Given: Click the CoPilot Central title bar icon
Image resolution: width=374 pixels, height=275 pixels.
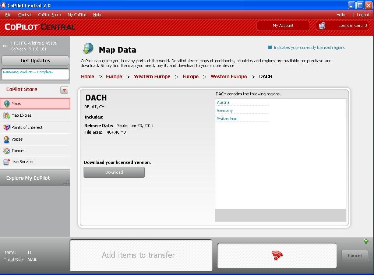Looking at the screenshot, I should [x=3, y=5].
